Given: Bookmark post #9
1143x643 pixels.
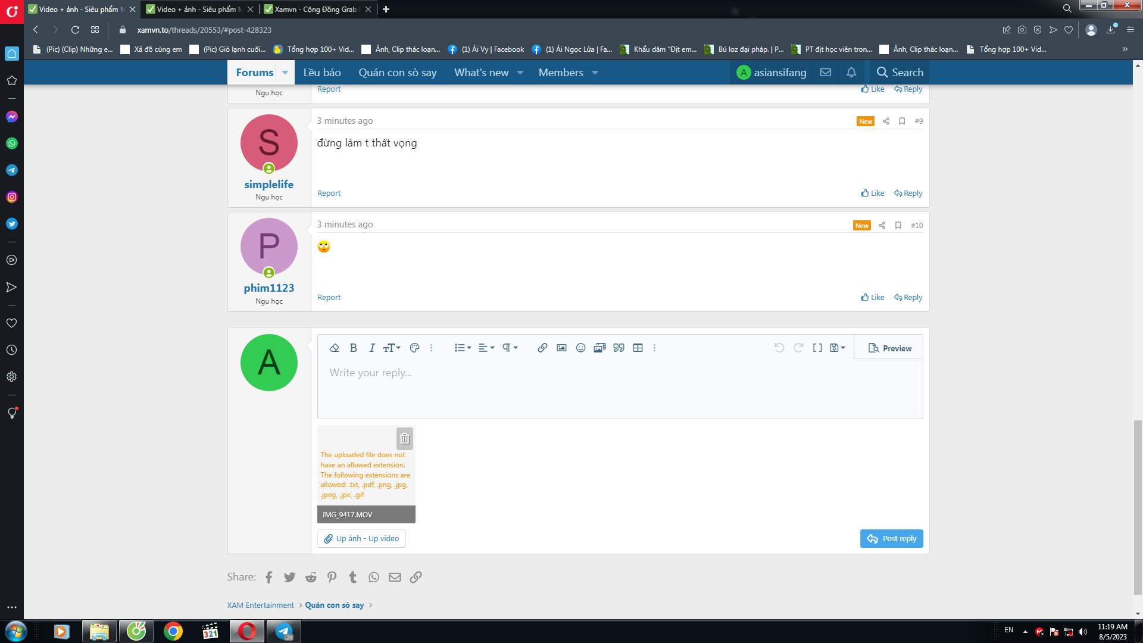Looking at the screenshot, I should [902, 121].
